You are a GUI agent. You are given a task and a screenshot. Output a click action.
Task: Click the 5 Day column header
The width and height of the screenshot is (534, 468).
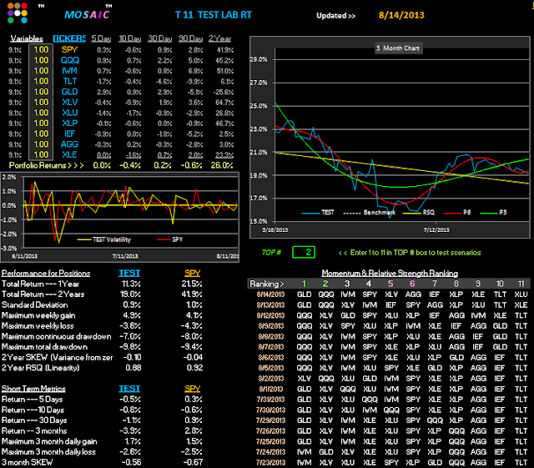point(101,38)
